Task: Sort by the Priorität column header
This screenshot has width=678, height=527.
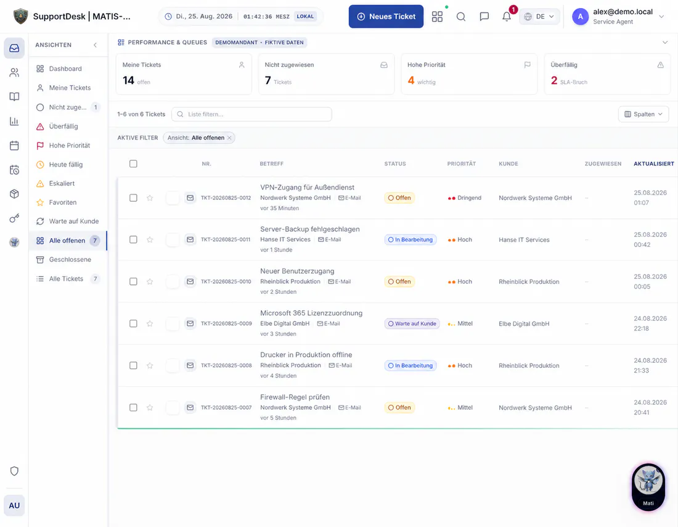Action: (x=462, y=164)
